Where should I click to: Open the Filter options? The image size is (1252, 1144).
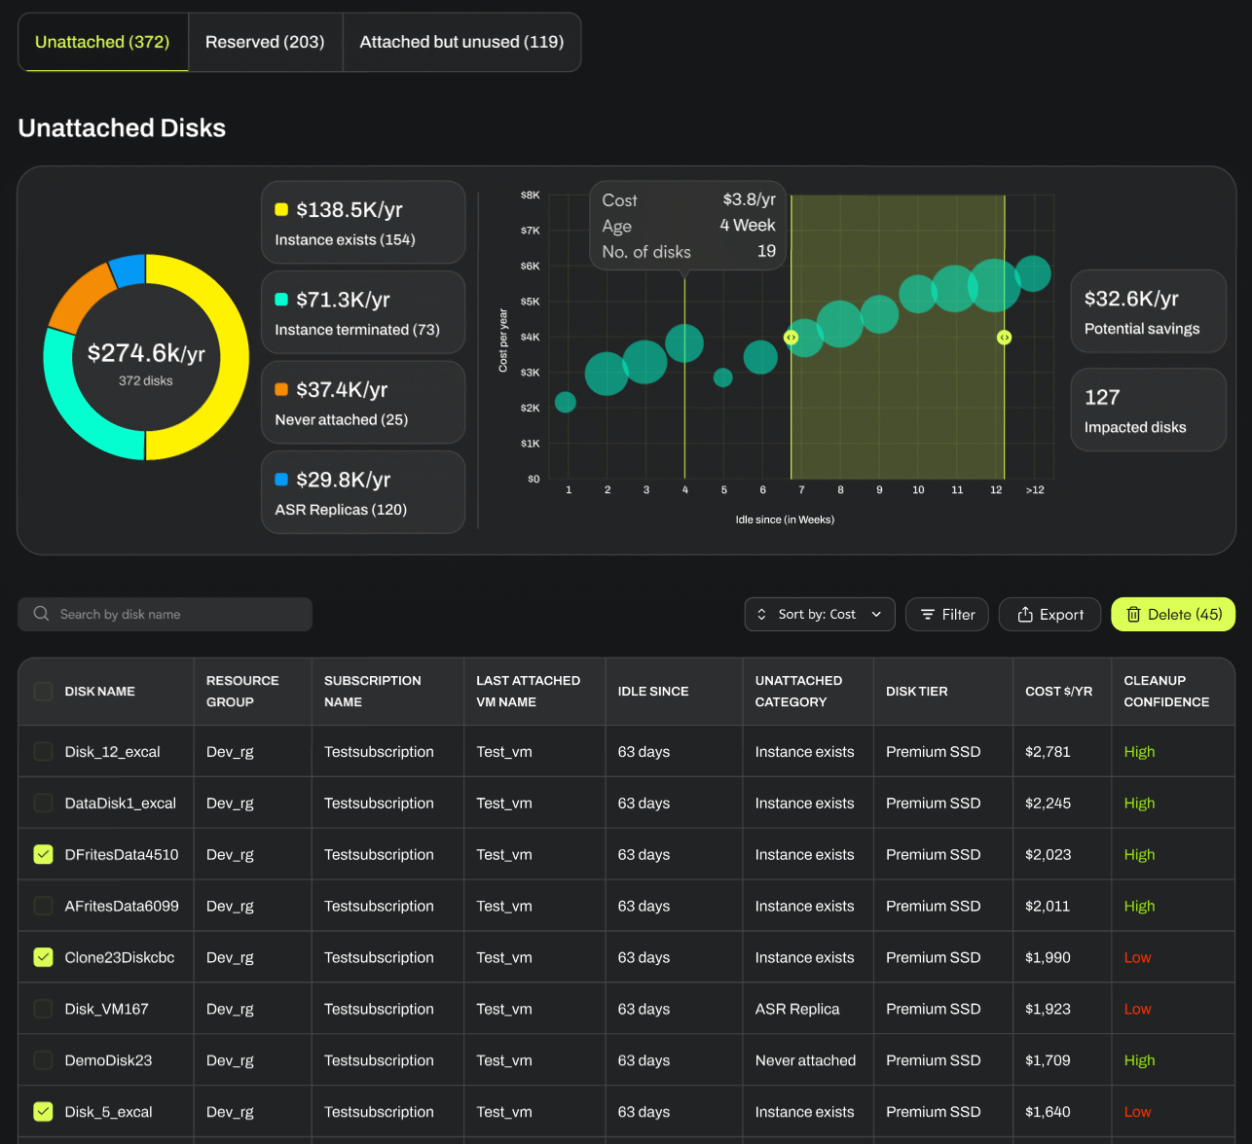946,614
